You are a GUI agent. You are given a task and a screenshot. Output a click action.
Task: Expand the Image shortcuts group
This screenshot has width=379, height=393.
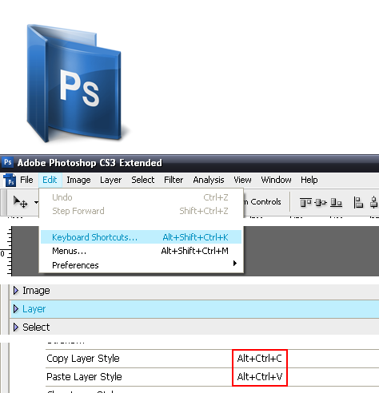[16, 291]
